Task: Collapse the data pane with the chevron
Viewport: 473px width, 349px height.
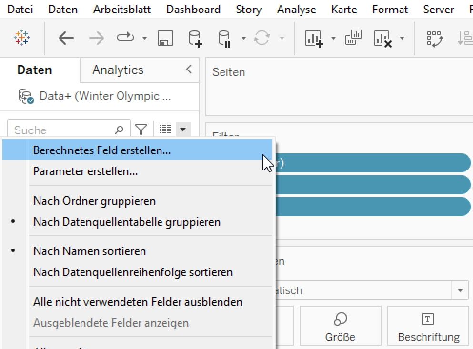Action: pos(189,70)
